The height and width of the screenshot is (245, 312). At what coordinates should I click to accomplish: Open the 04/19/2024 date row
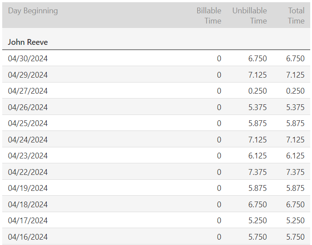pyautogui.click(x=28, y=188)
